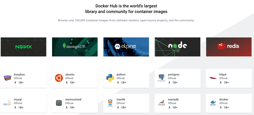The height and width of the screenshot is (115, 254).
Task: Click the docker whale logo icon
Action: tap(213, 103)
